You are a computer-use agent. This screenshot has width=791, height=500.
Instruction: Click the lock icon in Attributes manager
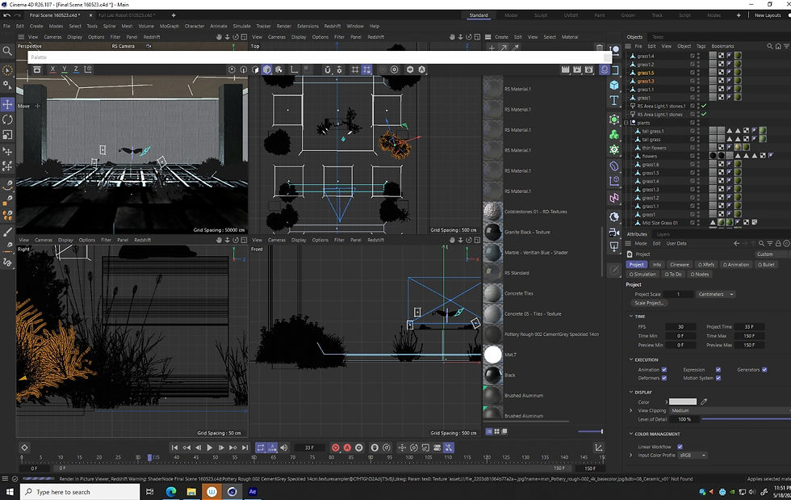pos(778,243)
